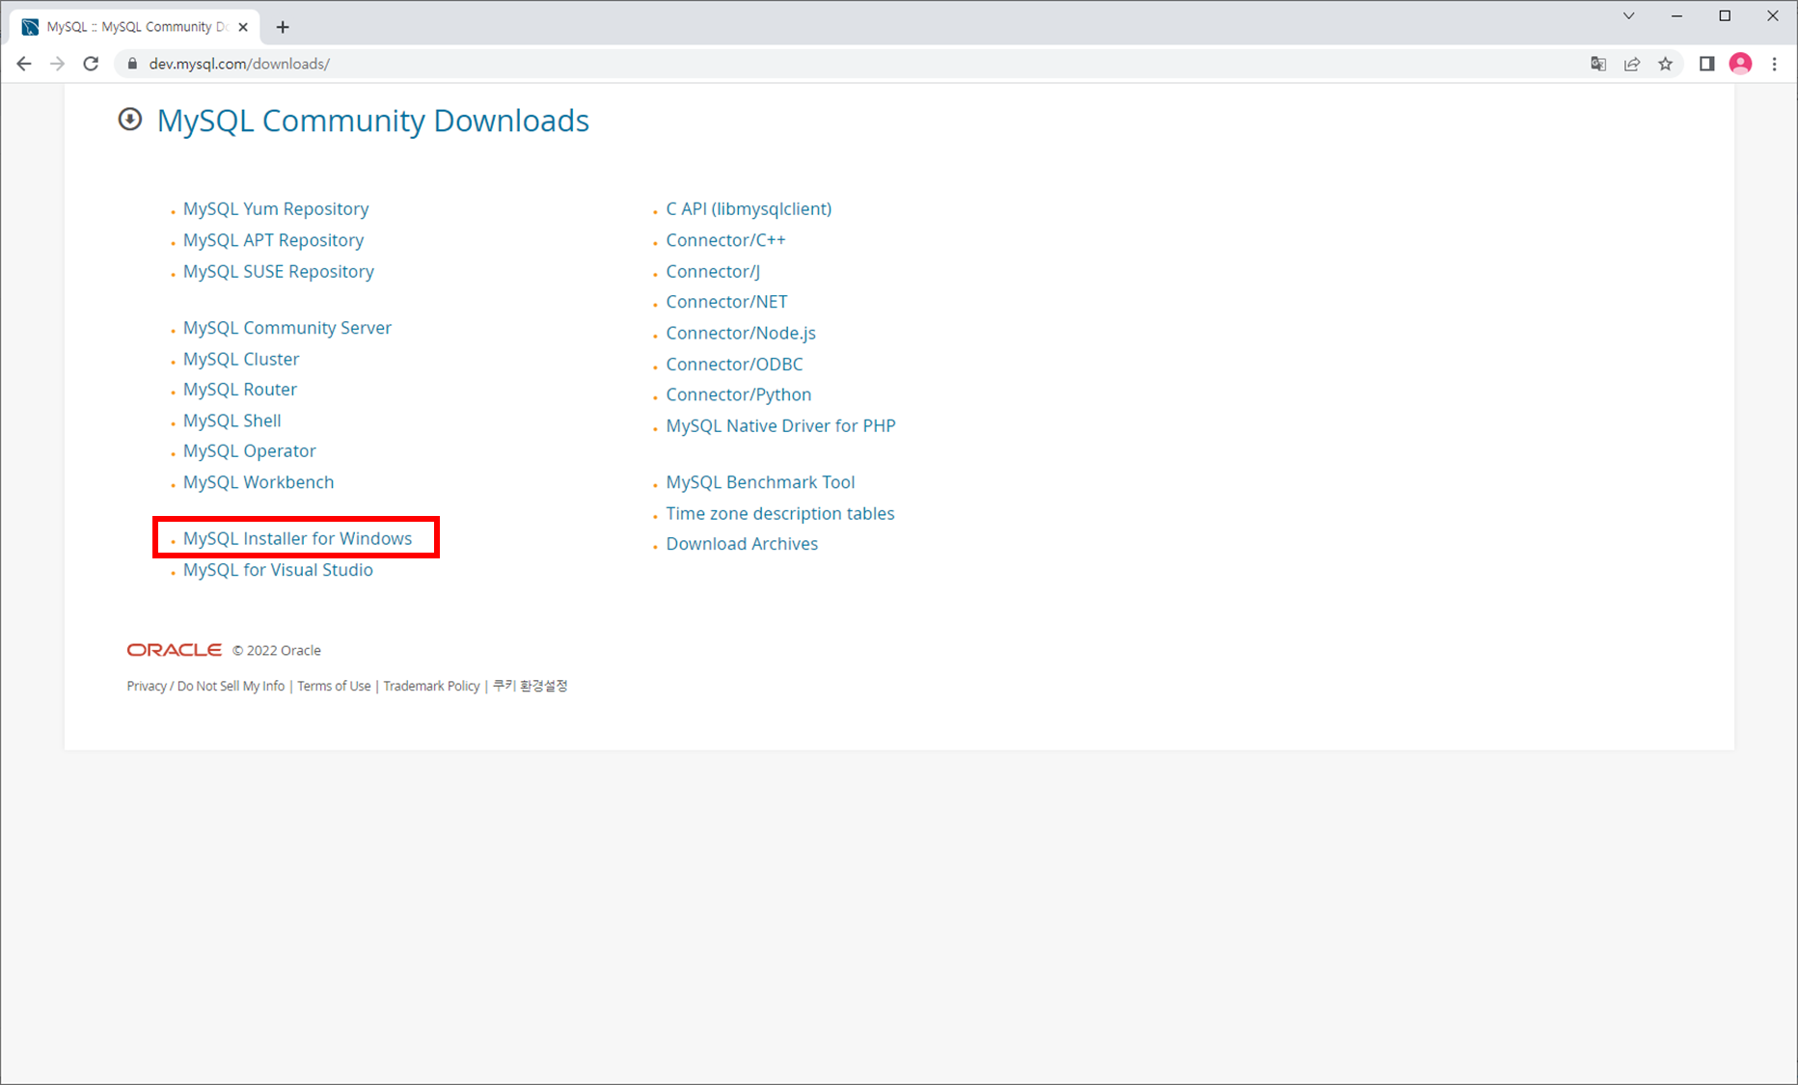
Task: Open Trademark Policy footer link
Action: (431, 686)
